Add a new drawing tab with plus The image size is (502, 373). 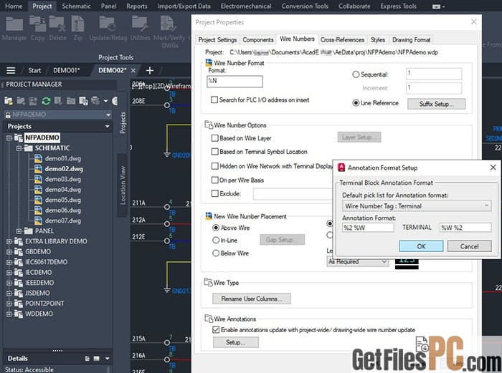(x=149, y=70)
